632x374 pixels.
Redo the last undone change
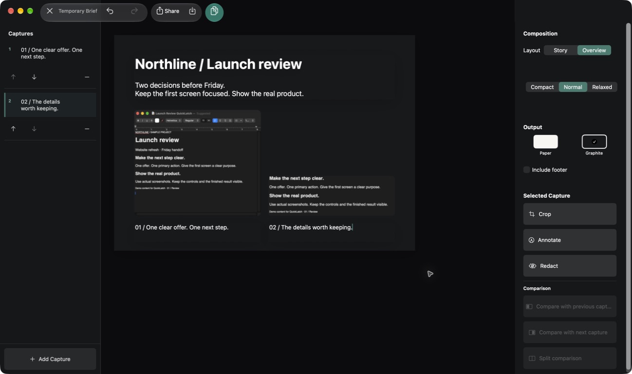click(x=134, y=11)
